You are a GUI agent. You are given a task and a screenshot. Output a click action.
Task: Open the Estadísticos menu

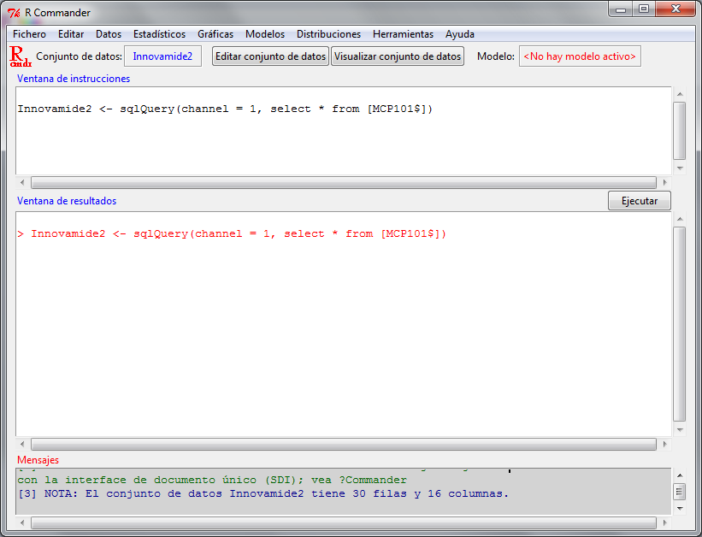pos(159,34)
